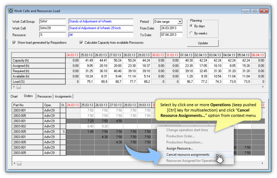This screenshot has width=277, height=178.
Task: Click the To Date field
Action: tap(171, 35)
